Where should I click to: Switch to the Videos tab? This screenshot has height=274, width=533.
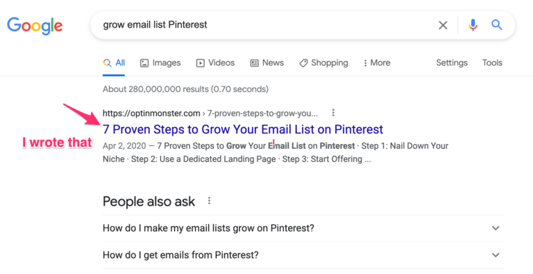pyautogui.click(x=216, y=63)
